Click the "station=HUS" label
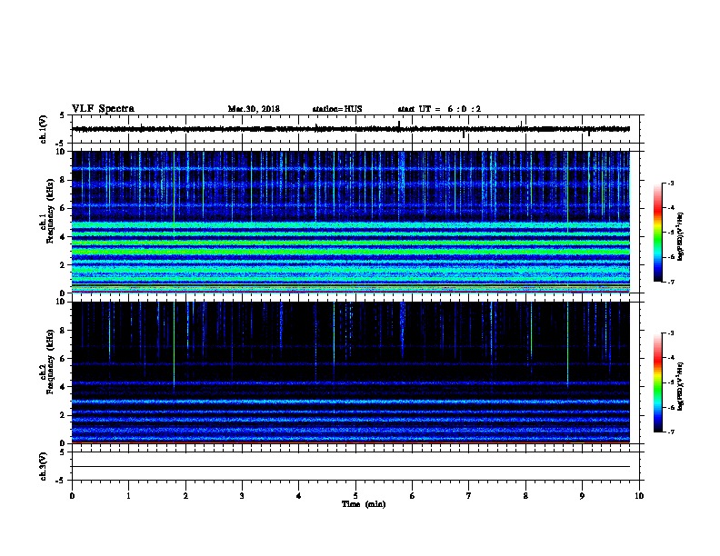This screenshot has height=556, width=720. click(337, 109)
